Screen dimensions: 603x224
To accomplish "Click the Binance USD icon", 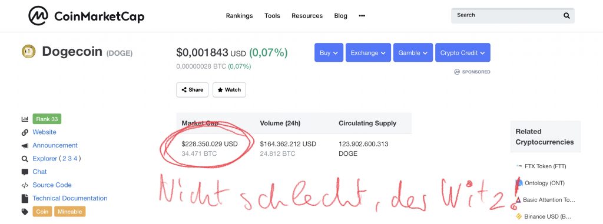I will [519, 216].
